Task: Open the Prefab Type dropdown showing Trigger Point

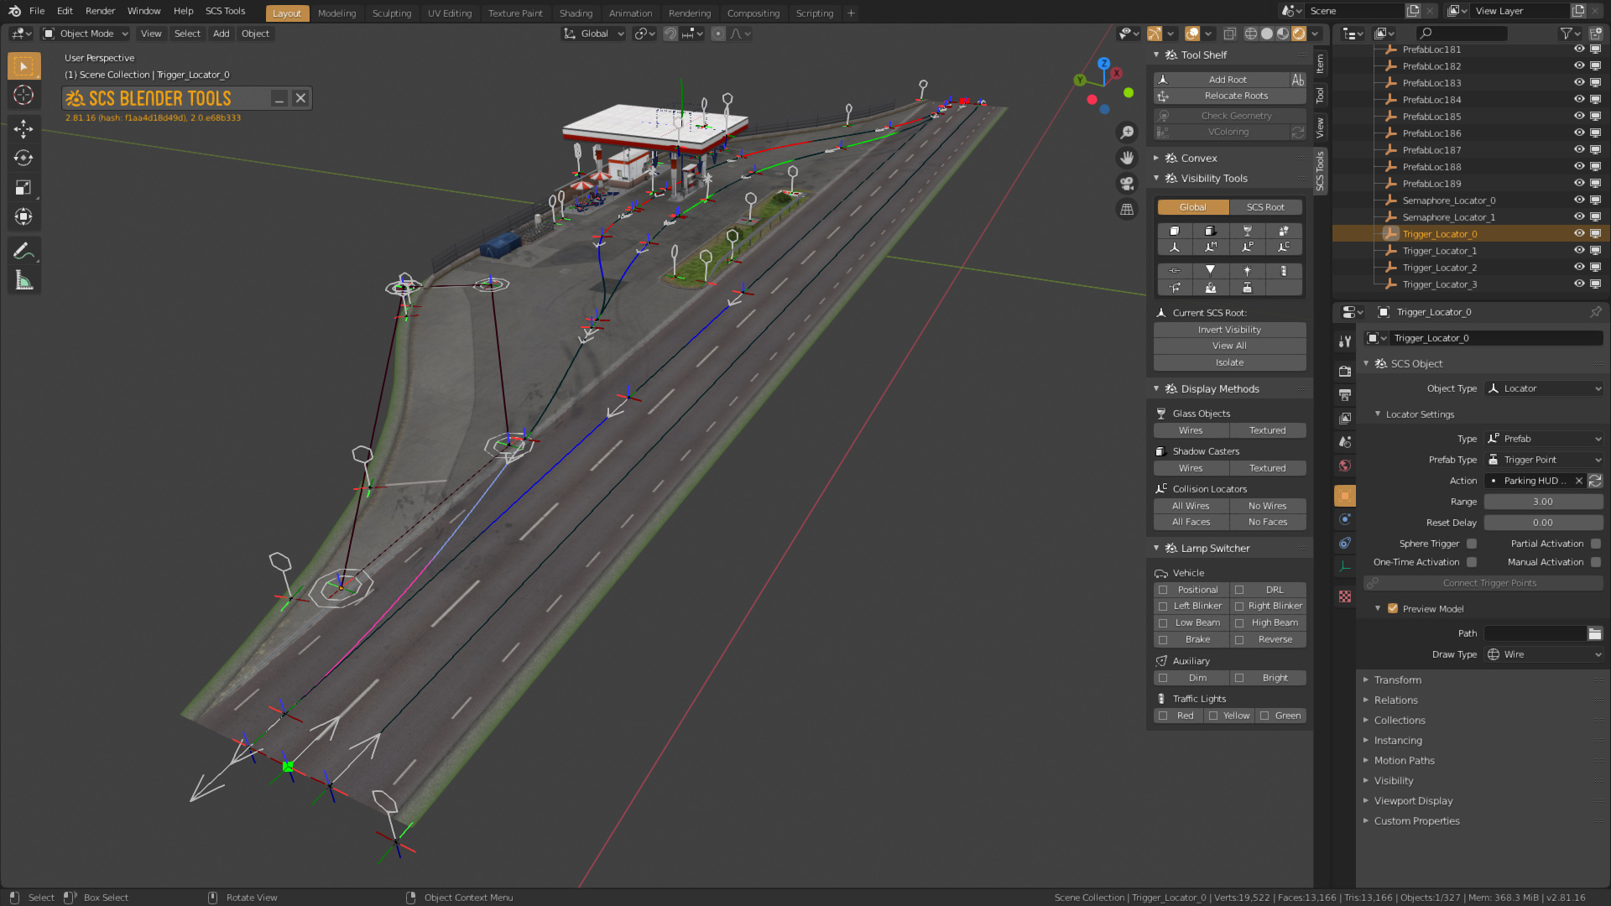Action: [x=1543, y=460]
